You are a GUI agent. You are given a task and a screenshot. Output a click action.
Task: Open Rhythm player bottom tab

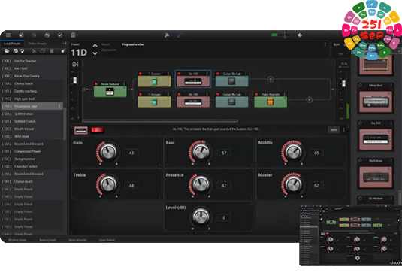click(x=17, y=240)
